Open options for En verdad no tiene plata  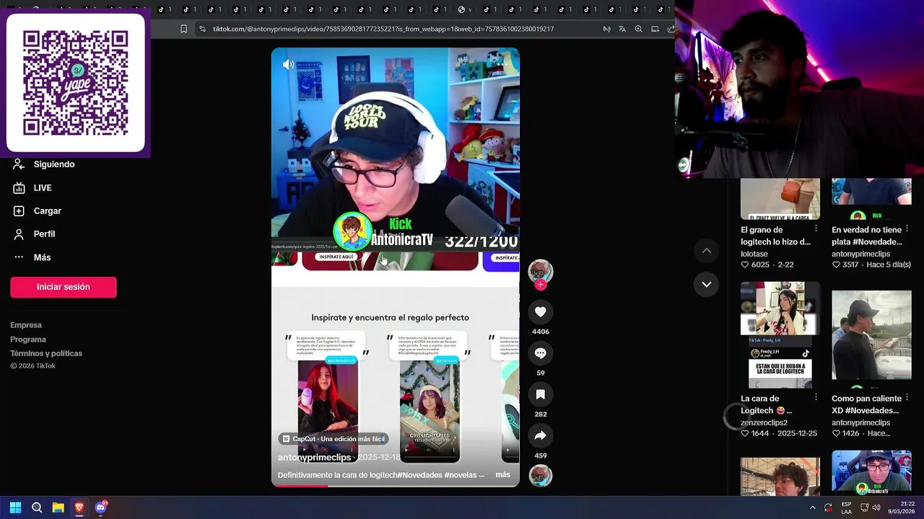[x=907, y=229]
